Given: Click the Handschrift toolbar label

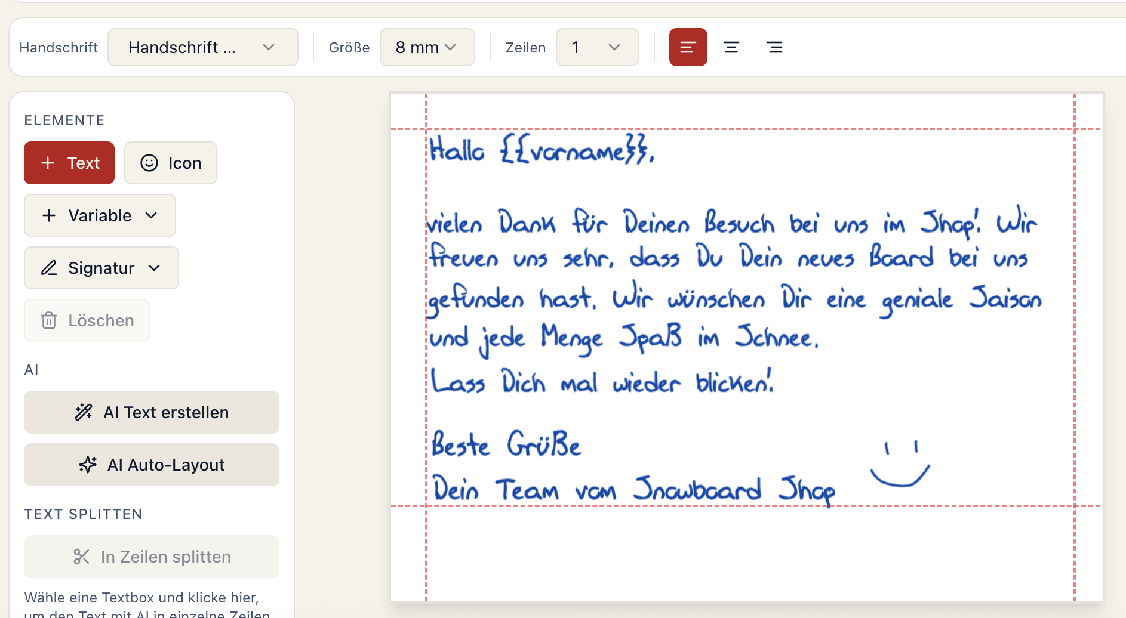Looking at the screenshot, I should (x=59, y=48).
